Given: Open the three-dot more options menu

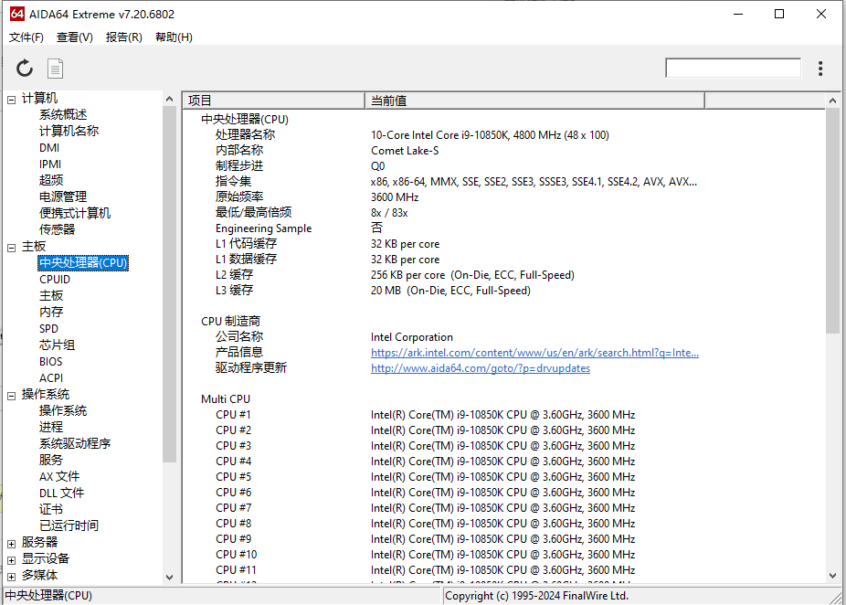Looking at the screenshot, I should click(x=820, y=69).
